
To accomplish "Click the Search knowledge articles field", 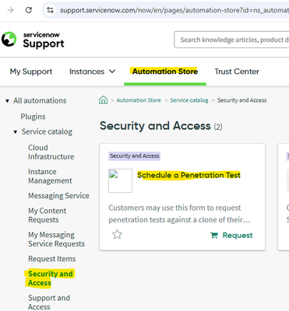I will pyautogui.click(x=231, y=40).
